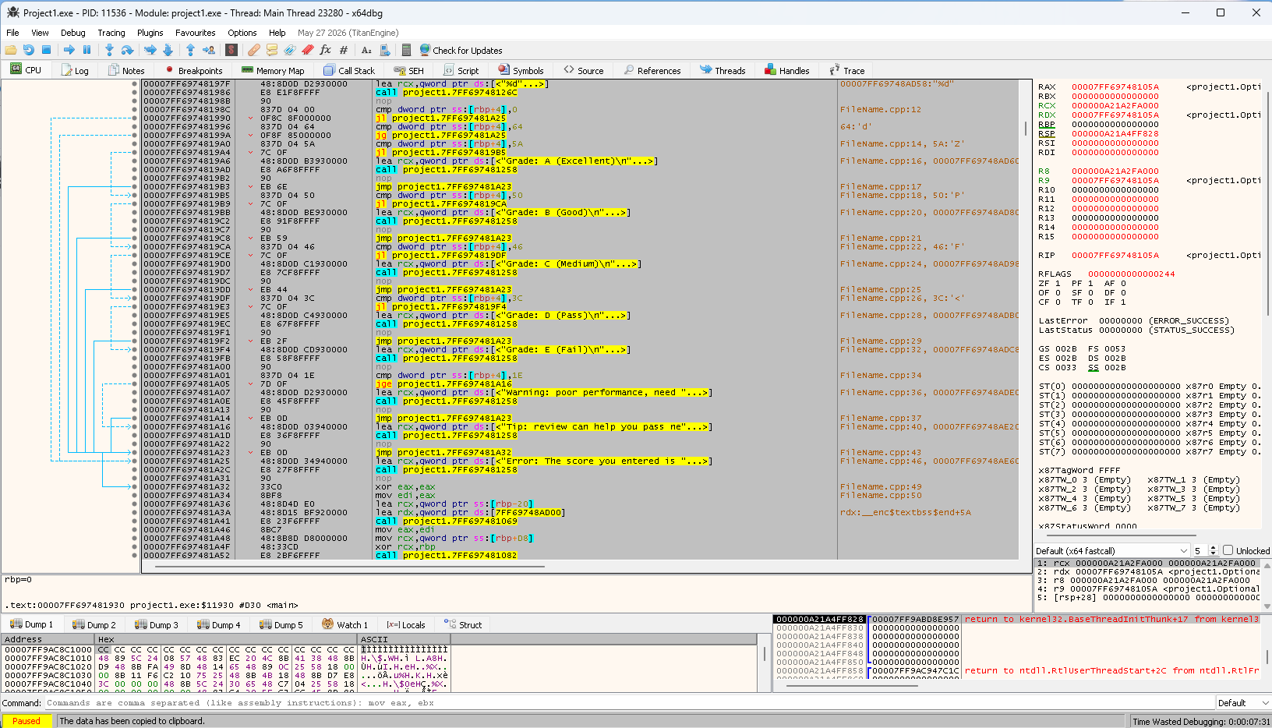The height and width of the screenshot is (728, 1272).
Task: Select the Dump 5 tab
Action: 281,625
